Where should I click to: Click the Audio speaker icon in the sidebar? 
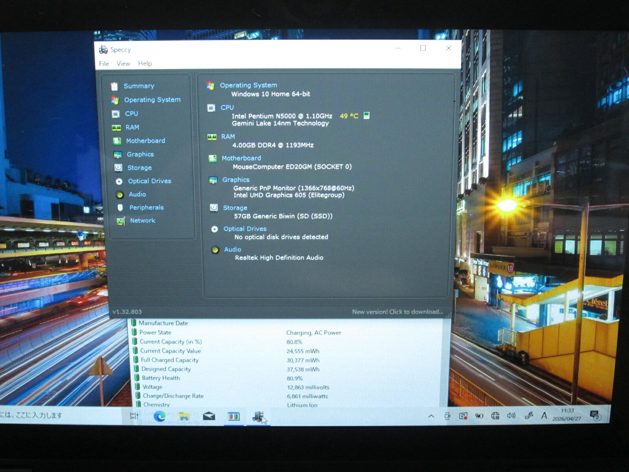coord(120,195)
